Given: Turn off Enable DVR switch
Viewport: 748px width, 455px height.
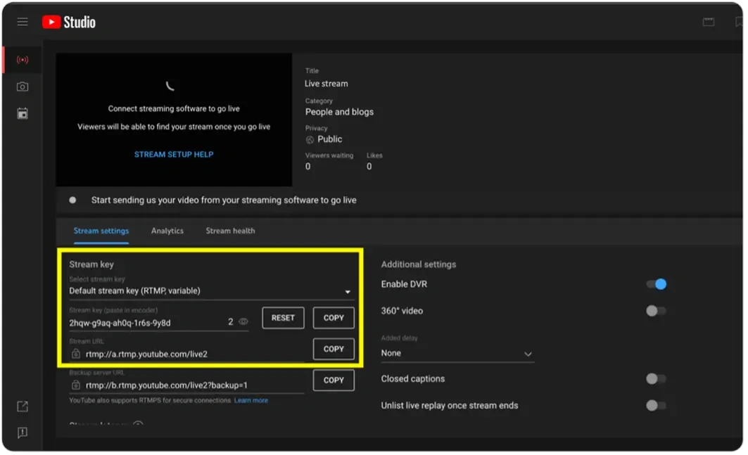Looking at the screenshot, I should (657, 284).
